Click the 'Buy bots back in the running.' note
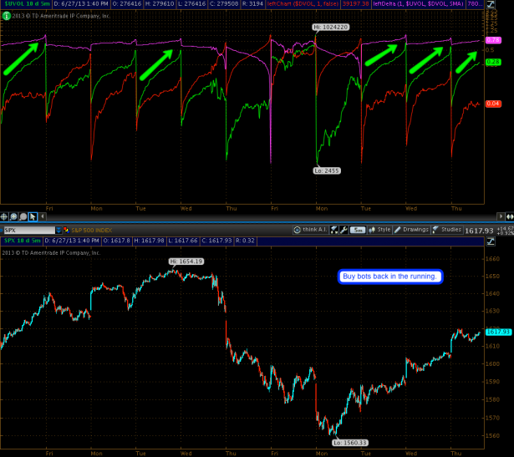 click(x=390, y=277)
